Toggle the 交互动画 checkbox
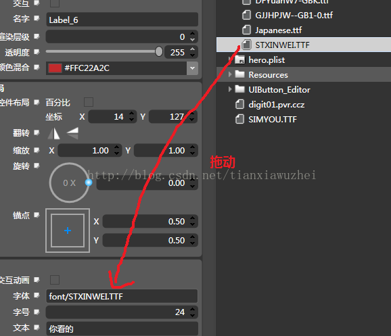The height and width of the screenshot is (336, 391). tap(55, 280)
